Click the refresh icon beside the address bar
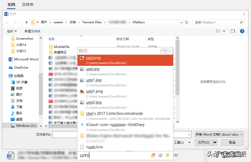251x162 pixels. pyautogui.click(x=187, y=22)
